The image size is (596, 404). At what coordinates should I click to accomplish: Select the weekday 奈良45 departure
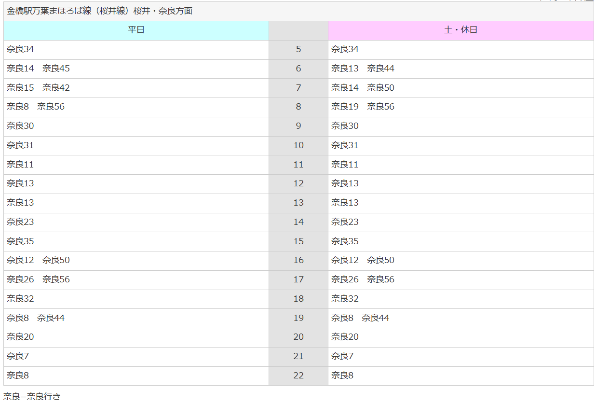pos(56,69)
